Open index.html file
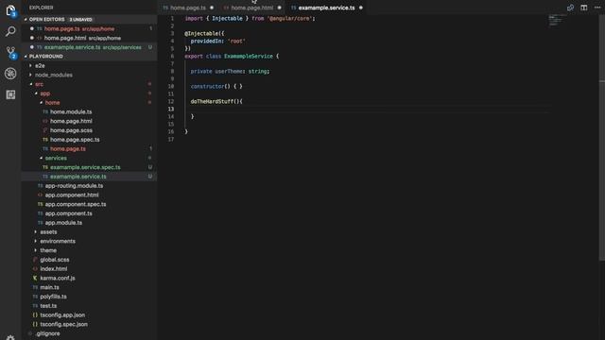 click(53, 269)
